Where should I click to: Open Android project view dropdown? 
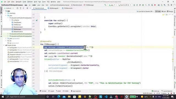tap(9, 8)
